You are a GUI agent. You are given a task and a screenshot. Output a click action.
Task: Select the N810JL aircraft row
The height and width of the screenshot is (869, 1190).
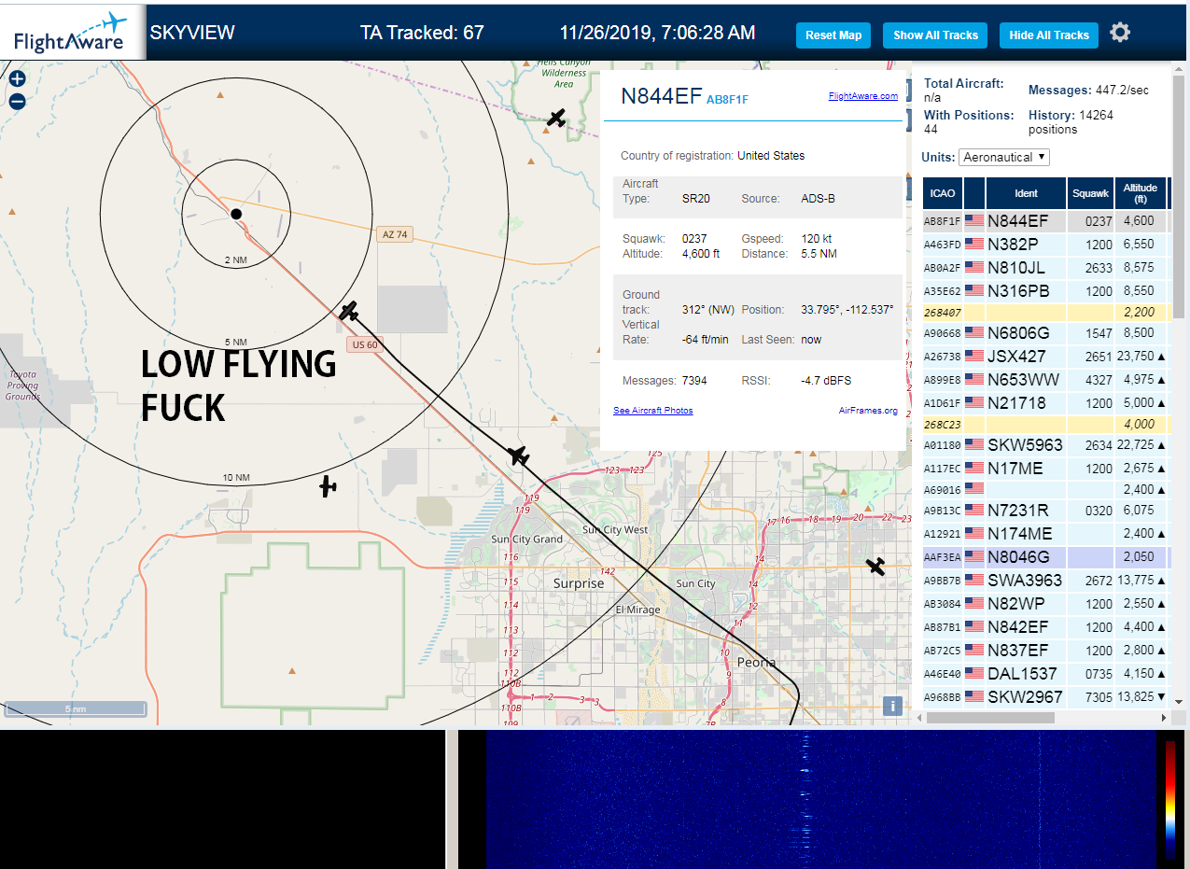click(x=1044, y=268)
